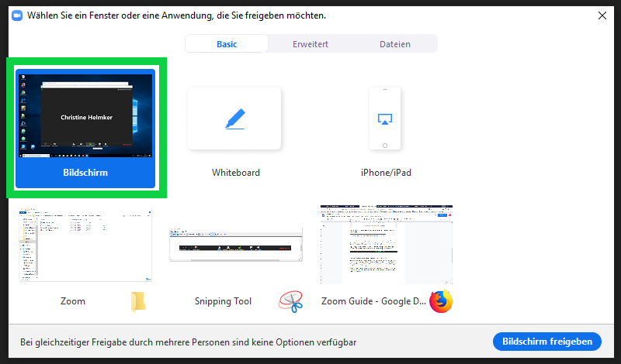Click the Snipping Tool text label
This screenshot has height=364, width=621.
click(x=223, y=301)
